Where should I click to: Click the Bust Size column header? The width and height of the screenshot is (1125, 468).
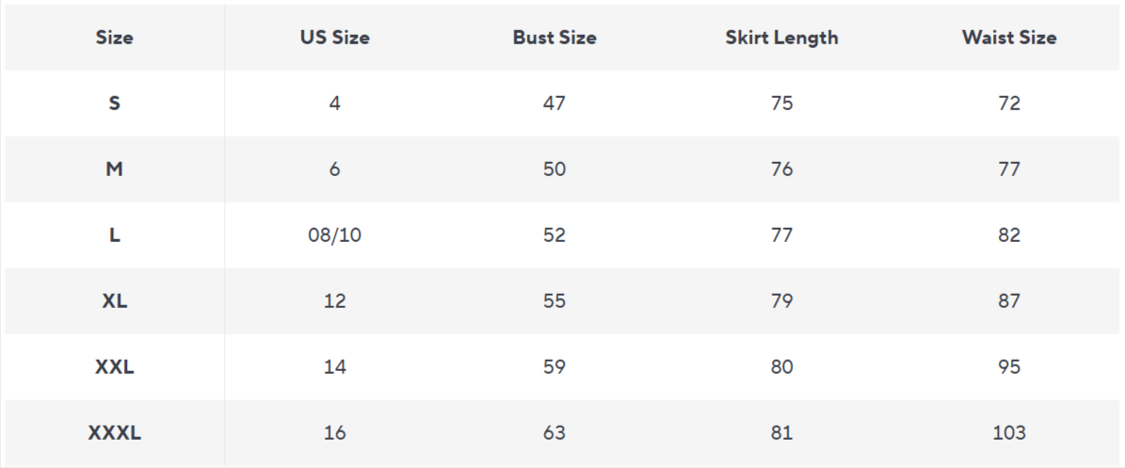tap(554, 38)
